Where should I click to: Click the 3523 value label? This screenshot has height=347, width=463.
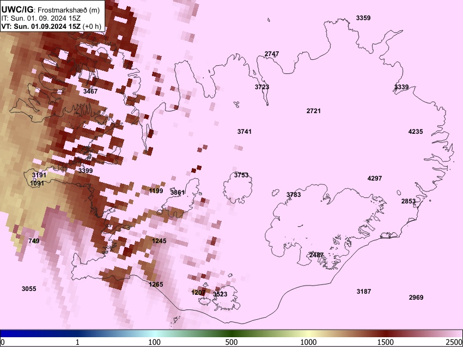point(220,294)
